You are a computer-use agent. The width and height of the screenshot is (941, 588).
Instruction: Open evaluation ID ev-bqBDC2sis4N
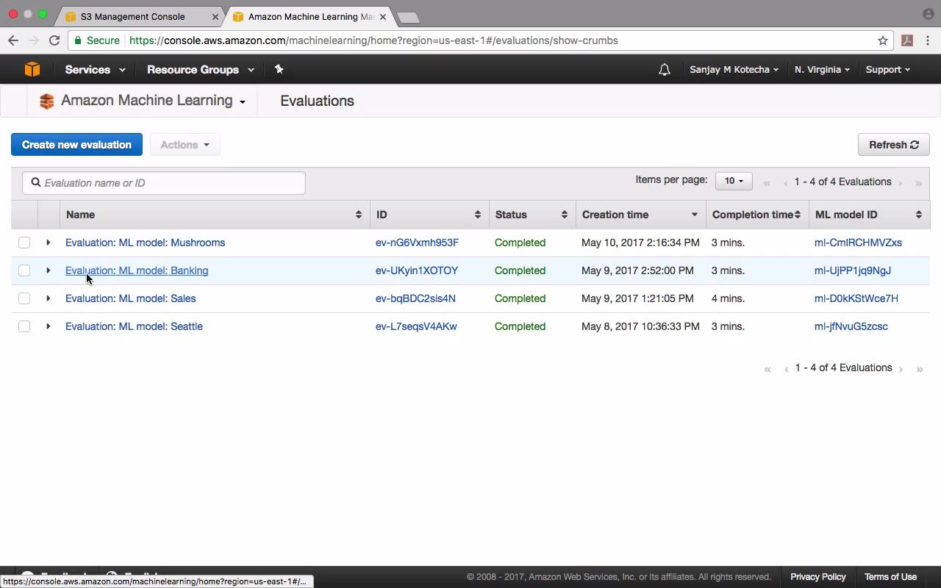coord(415,298)
